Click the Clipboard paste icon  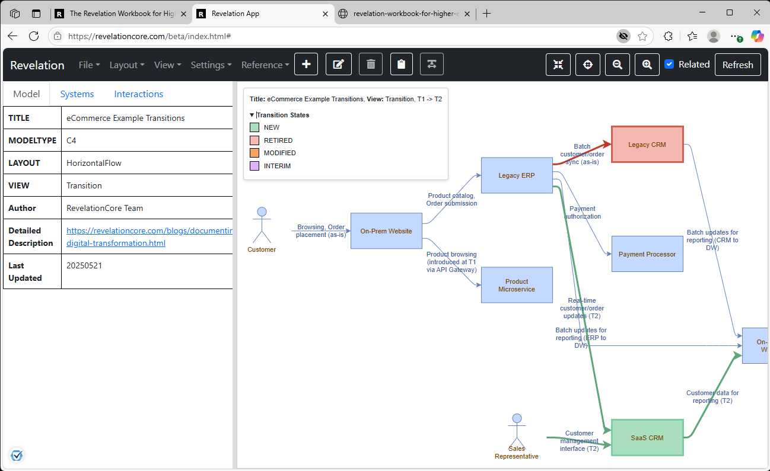pos(401,64)
